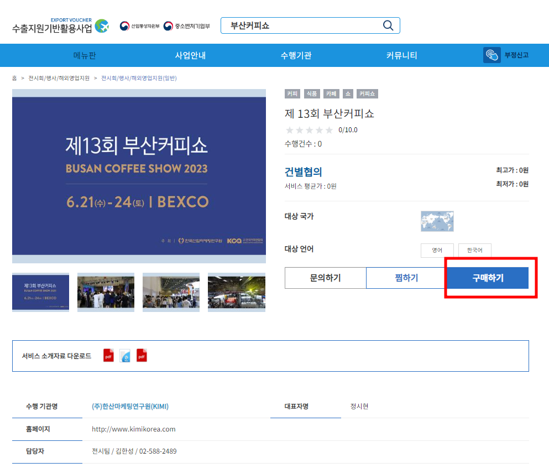549x468 pixels.
Task: Click the 산업통상자원부 ministry logo
Action: pyautogui.click(x=139, y=26)
